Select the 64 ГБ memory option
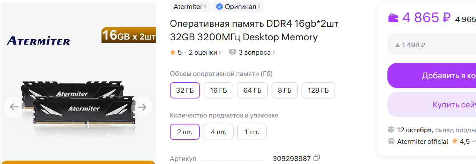The height and width of the screenshot is (164, 476). pos(252,91)
